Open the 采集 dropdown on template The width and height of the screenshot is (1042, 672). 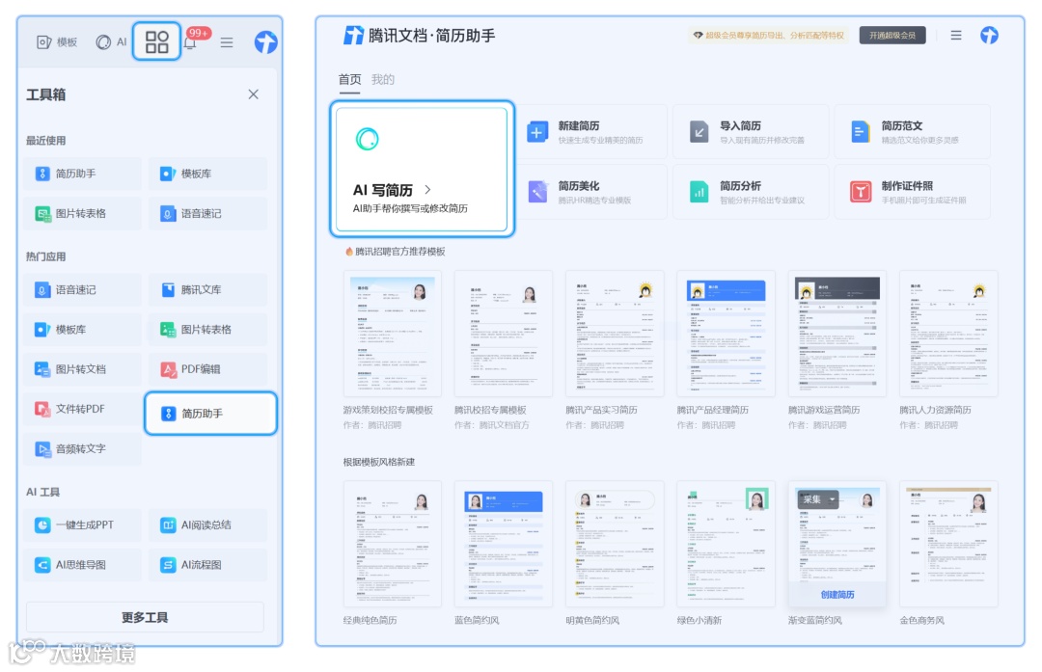817,499
